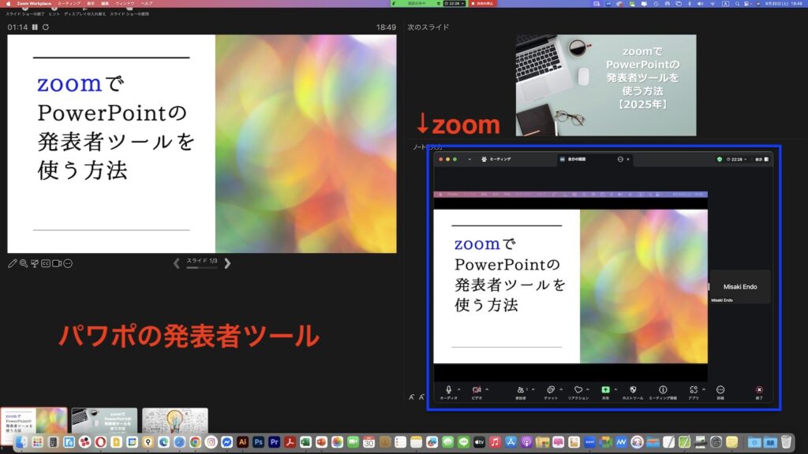Expand caret next to リアクション

tap(588, 389)
